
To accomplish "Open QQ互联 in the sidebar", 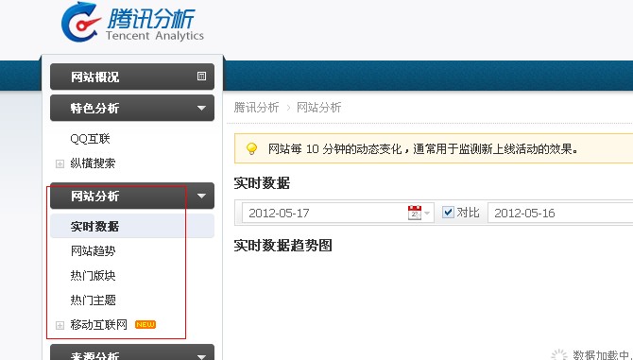I will [90, 139].
